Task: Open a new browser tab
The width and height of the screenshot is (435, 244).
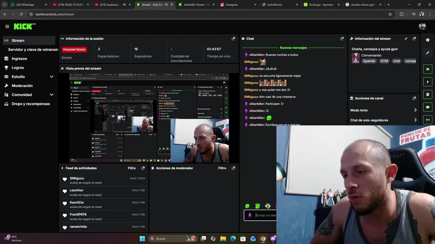Action: pos(388,5)
